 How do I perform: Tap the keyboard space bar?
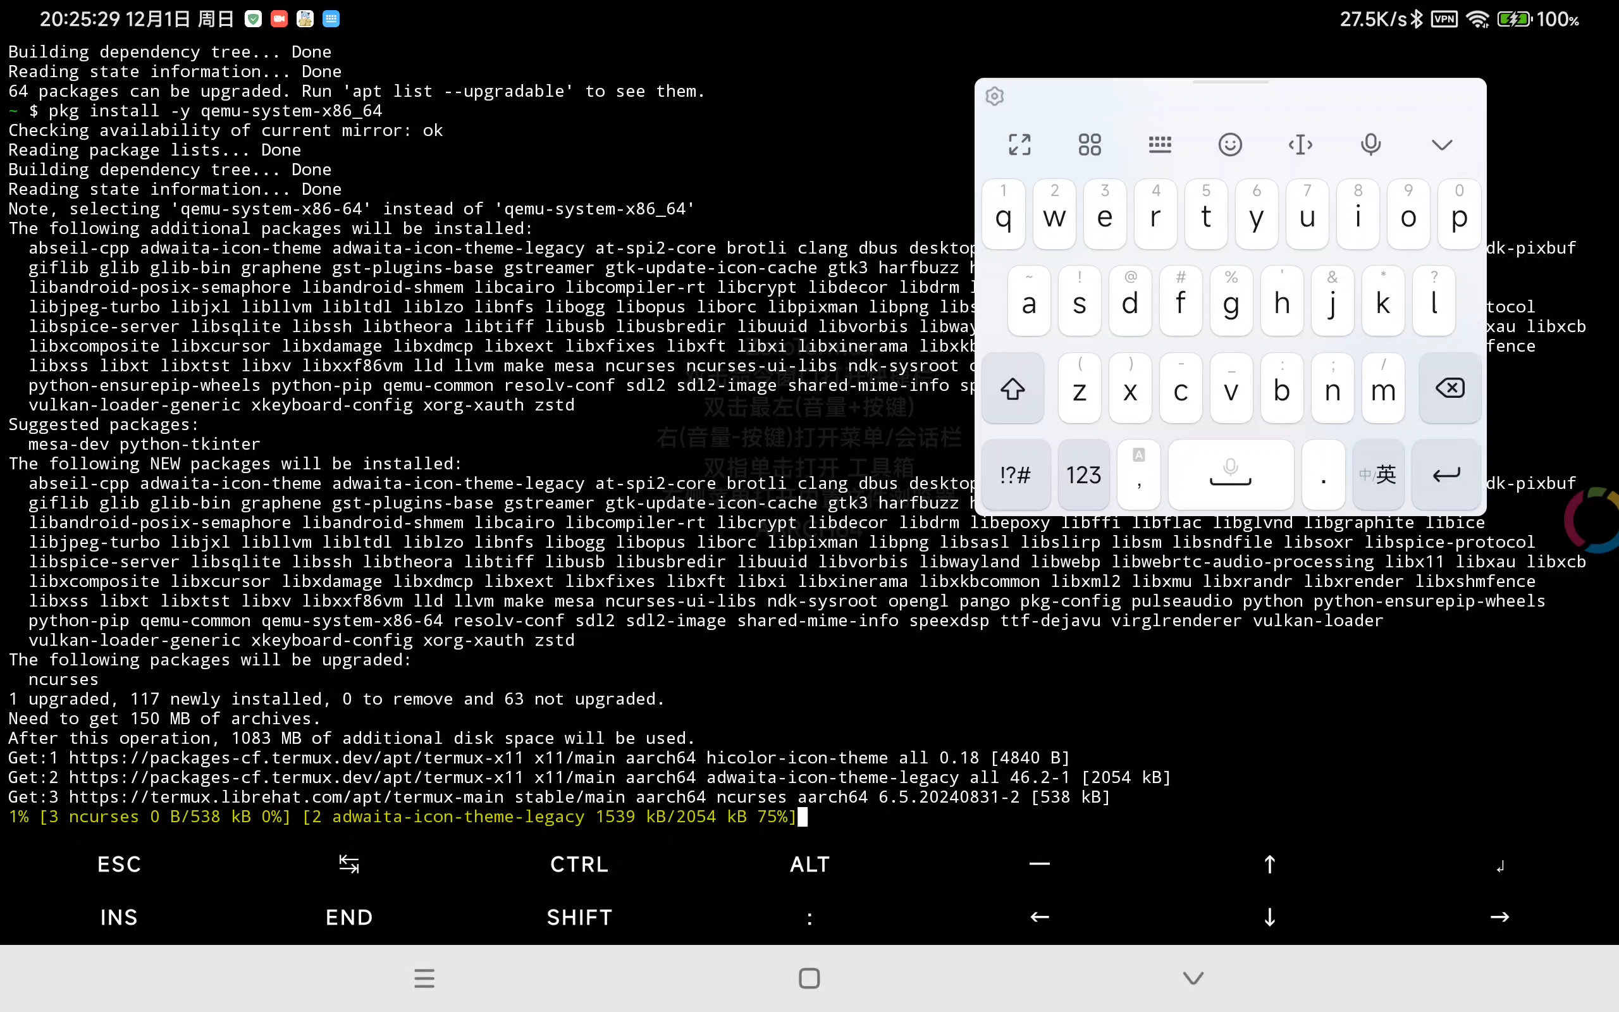[1231, 474]
